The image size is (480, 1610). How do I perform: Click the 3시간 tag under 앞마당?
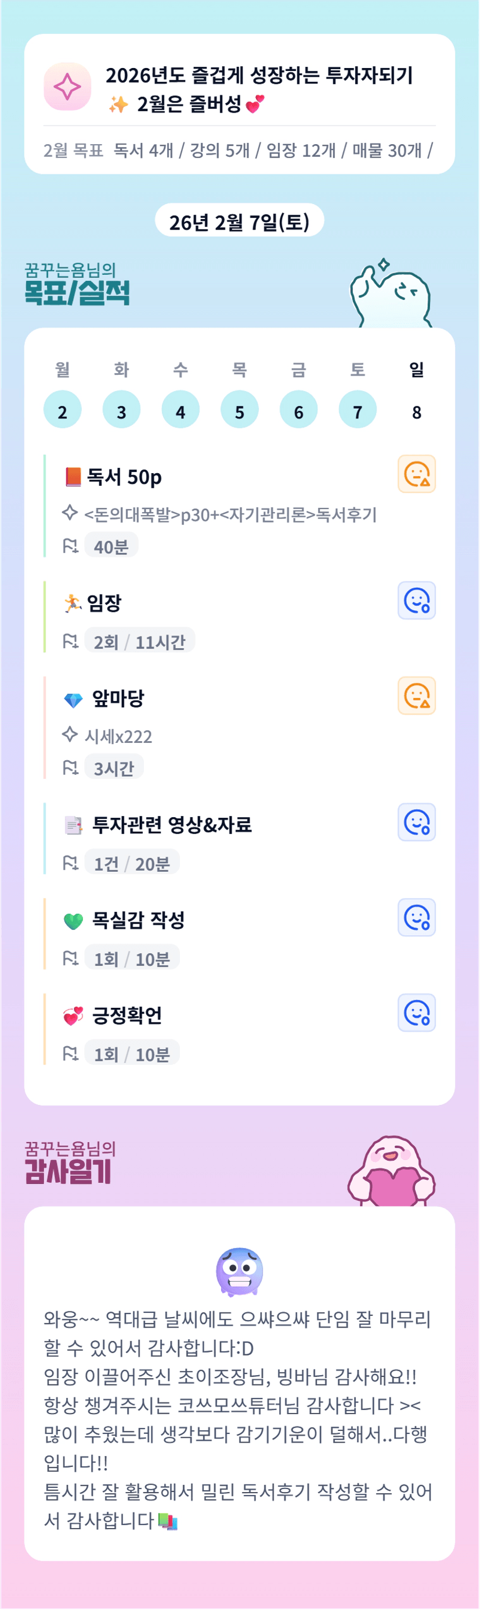pos(114,767)
